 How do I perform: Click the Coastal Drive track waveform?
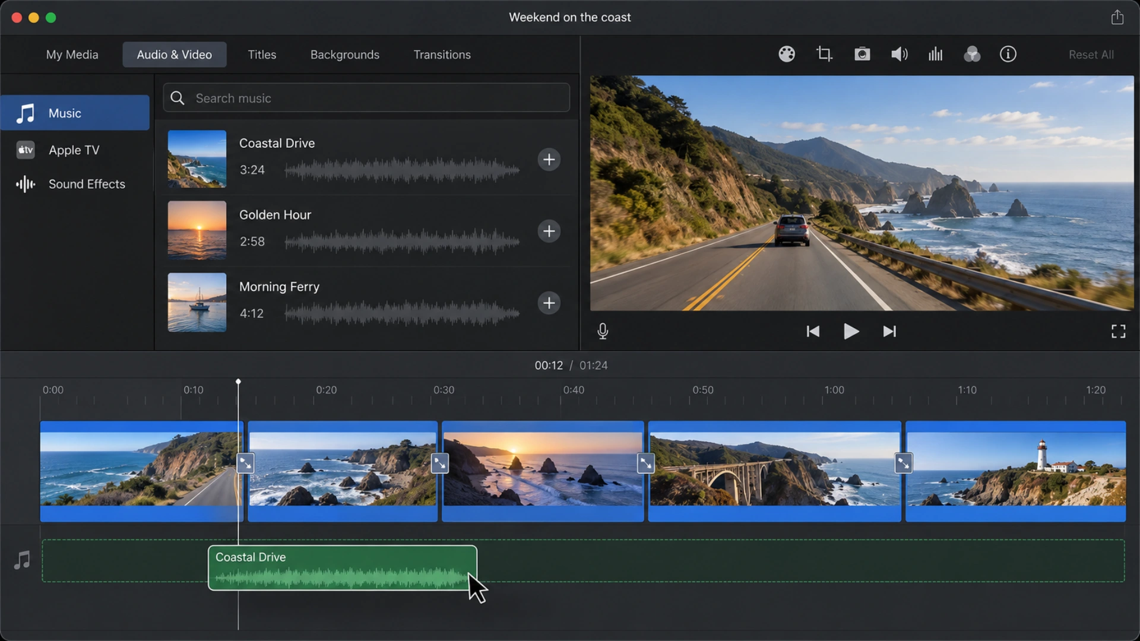pos(402,170)
